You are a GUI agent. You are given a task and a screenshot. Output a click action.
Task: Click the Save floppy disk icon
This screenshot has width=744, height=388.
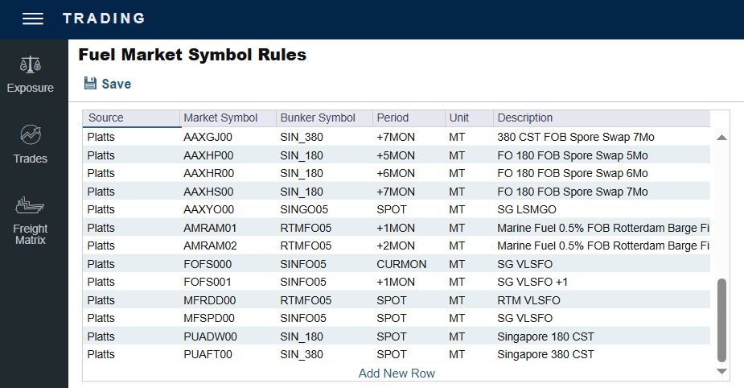click(x=90, y=84)
